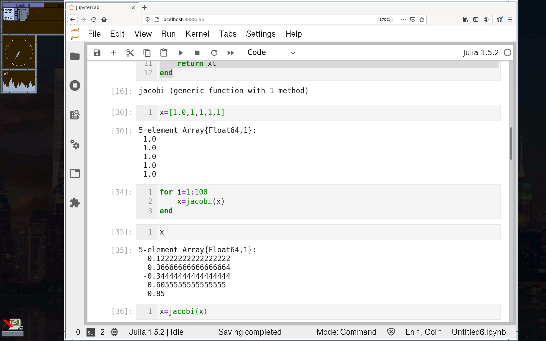Click the Julia 1.5.2 | Idle status text
This screenshot has height=341, width=546.
tap(156, 332)
